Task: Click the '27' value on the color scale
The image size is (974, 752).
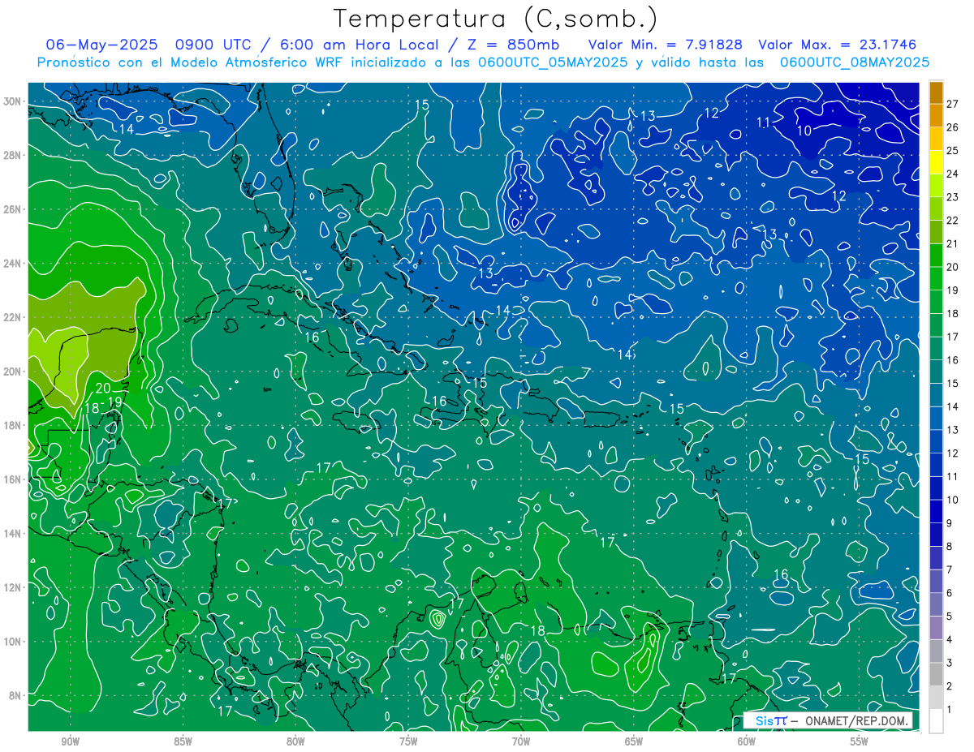Action: click(952, 104)
